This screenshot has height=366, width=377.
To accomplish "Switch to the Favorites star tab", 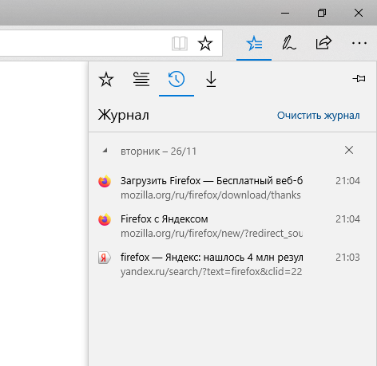I will tap(106, 79).
